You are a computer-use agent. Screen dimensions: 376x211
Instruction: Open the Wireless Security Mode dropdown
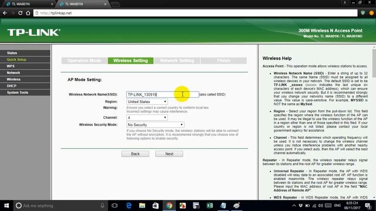pyautogui.click(x=155, y=125)
